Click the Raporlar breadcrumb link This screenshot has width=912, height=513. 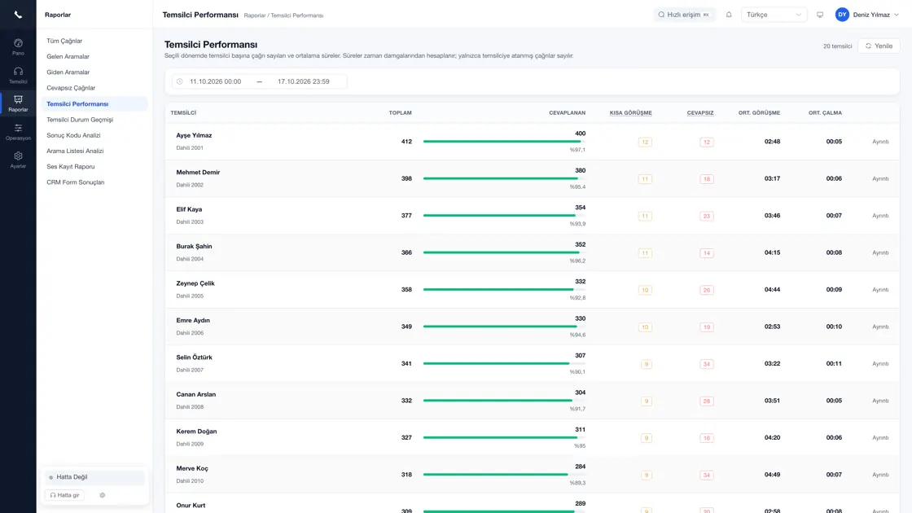pos(255,15)
